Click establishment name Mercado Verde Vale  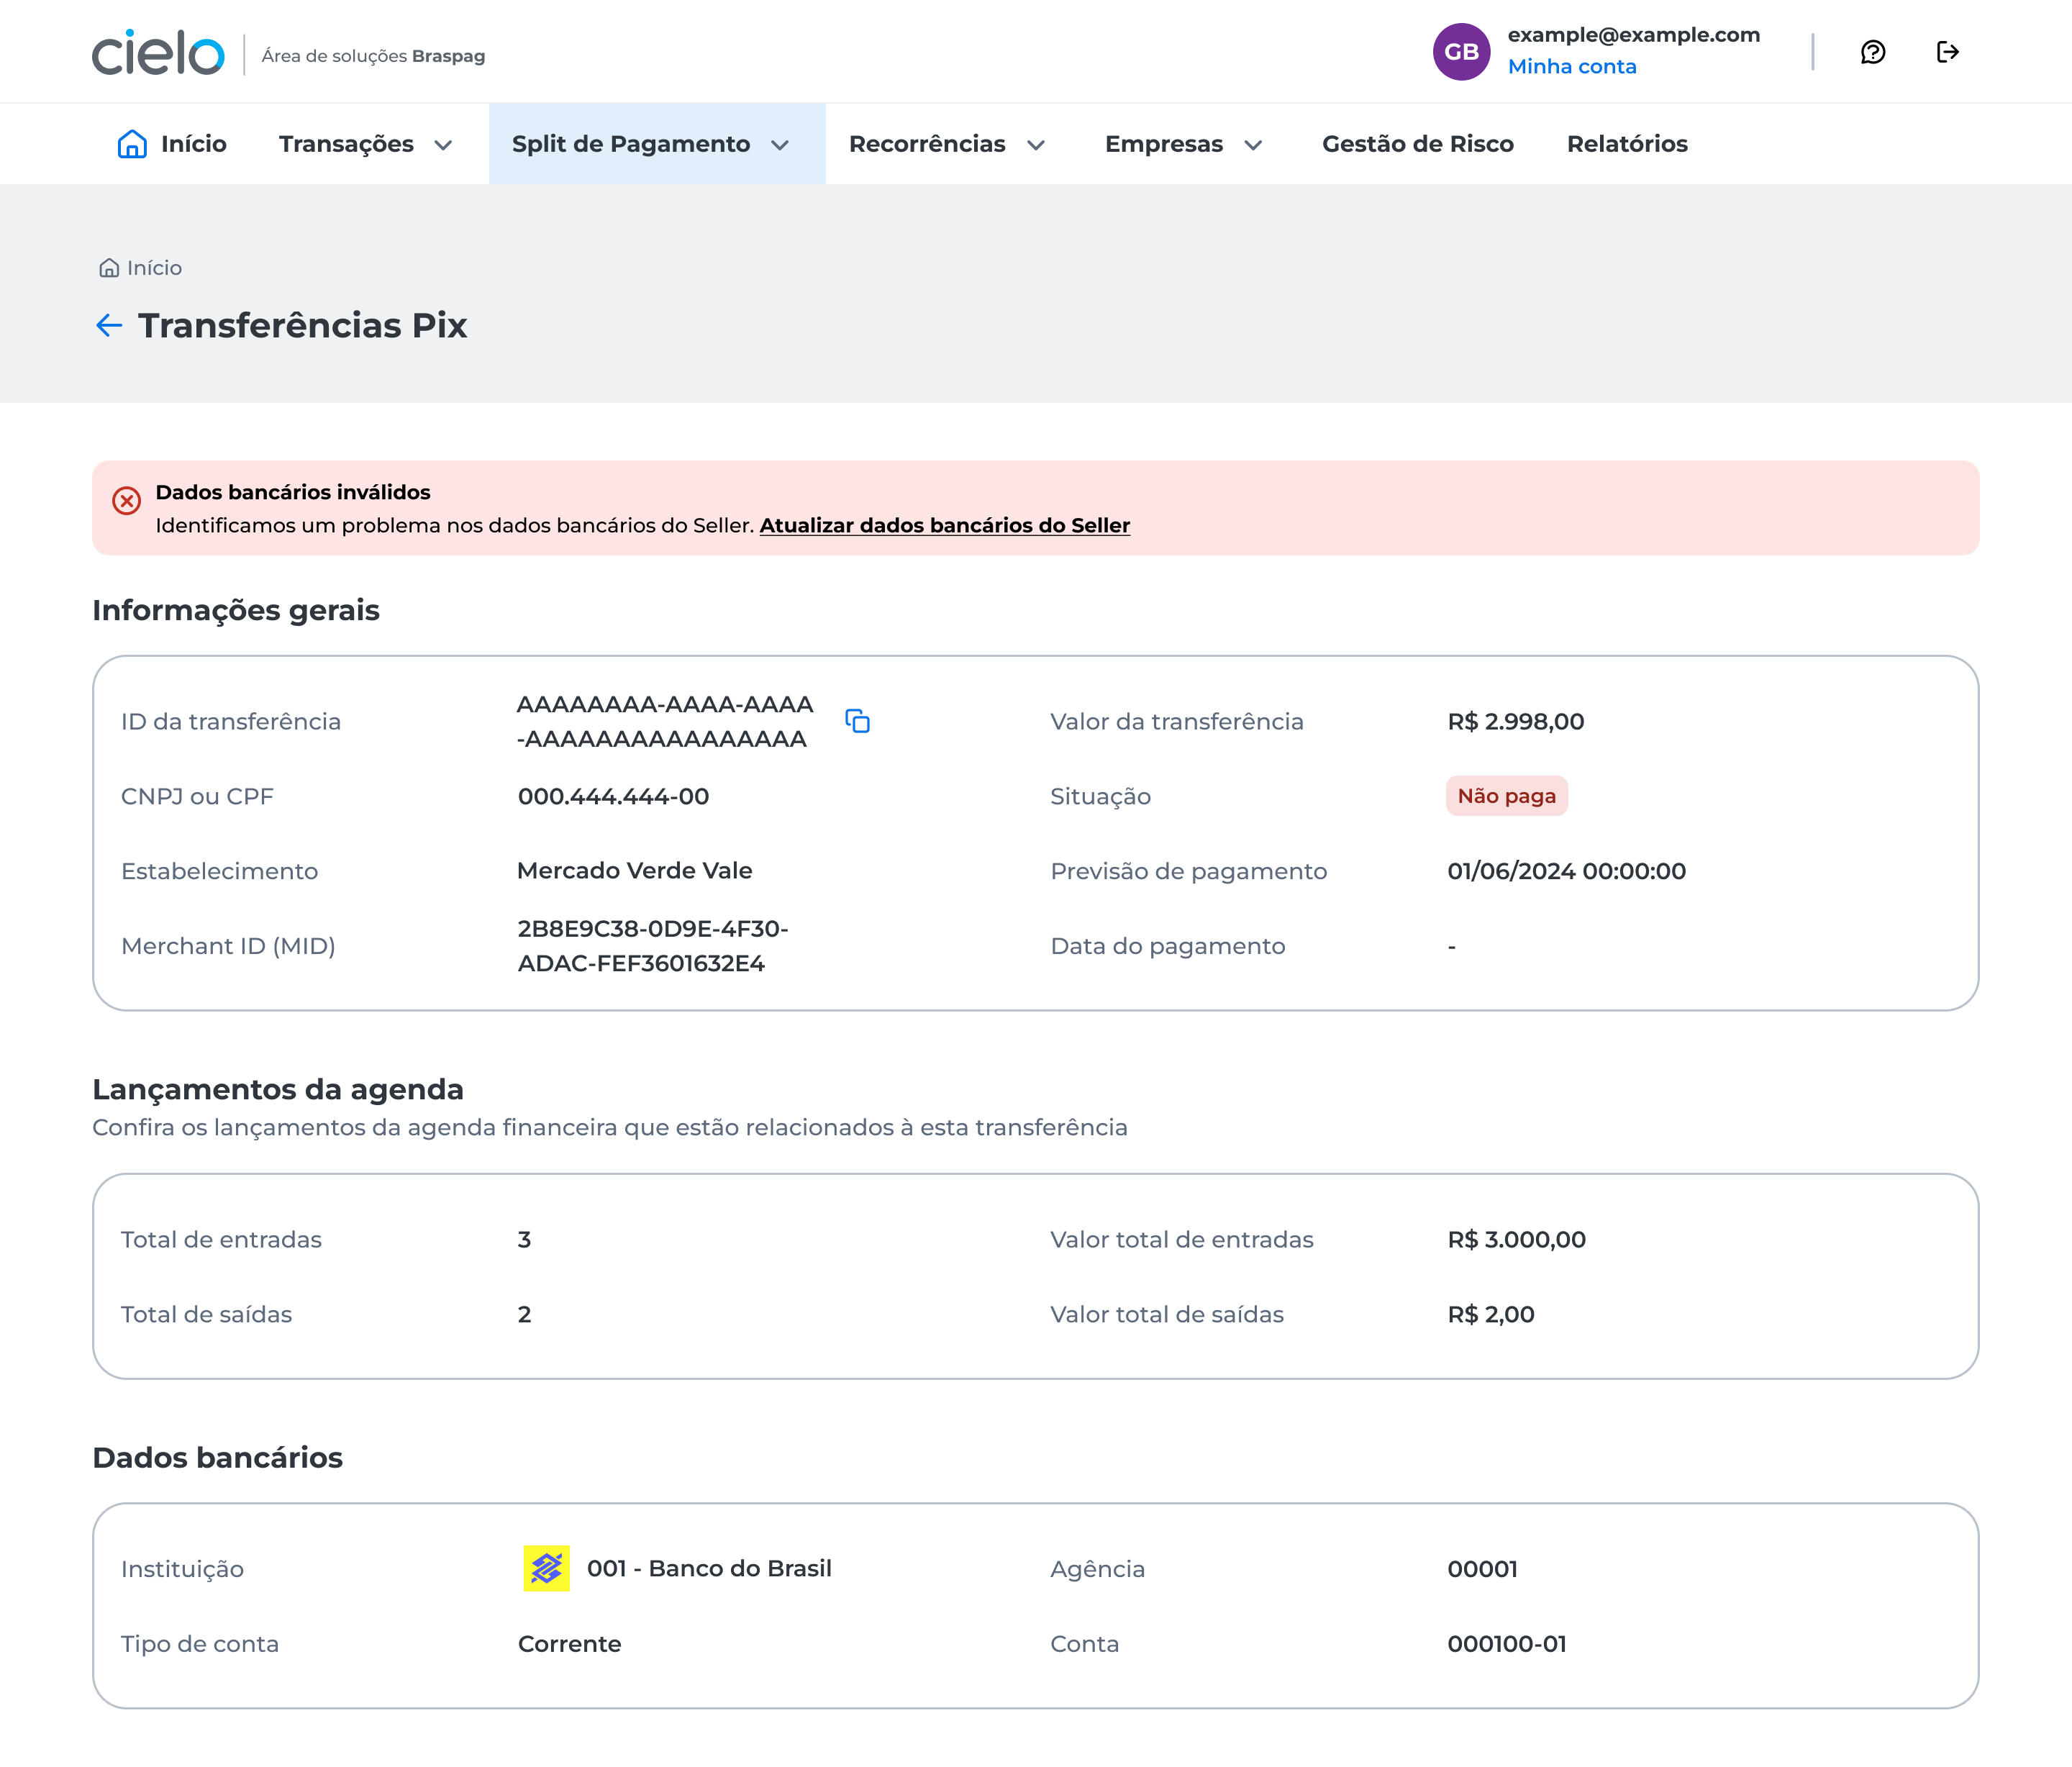pyautogui.click(x=635, y=871)
